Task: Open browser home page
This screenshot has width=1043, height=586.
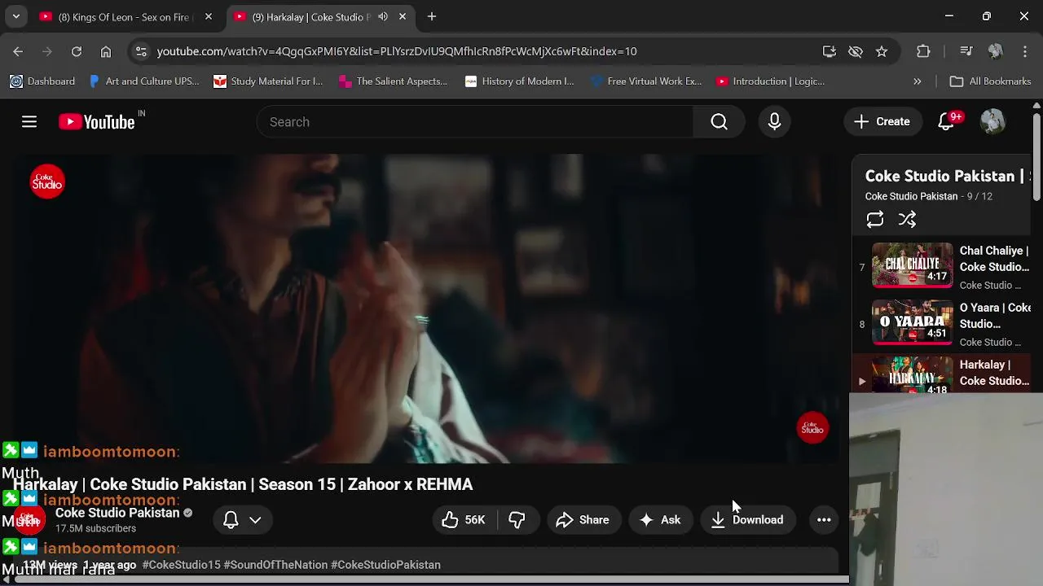Action: tap(106, 51)
